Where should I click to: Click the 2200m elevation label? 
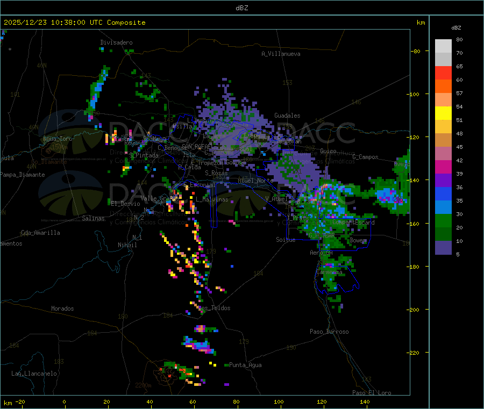143,385
